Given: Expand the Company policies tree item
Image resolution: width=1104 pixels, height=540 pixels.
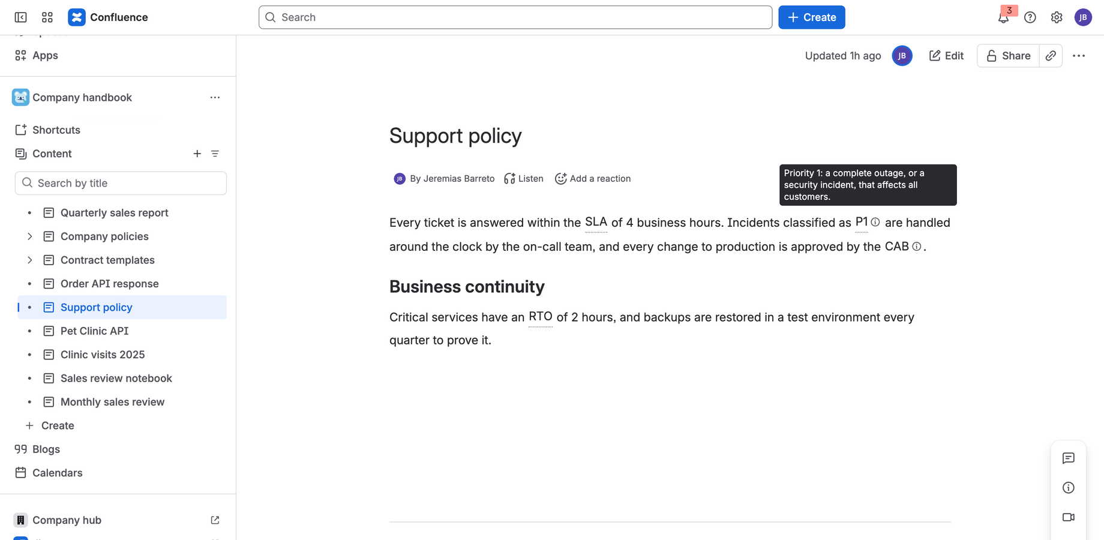Looking at the screenshot, I should (x=29, y=236).
